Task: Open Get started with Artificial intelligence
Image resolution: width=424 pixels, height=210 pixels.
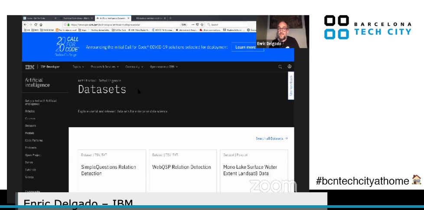Action: point(41,102)
